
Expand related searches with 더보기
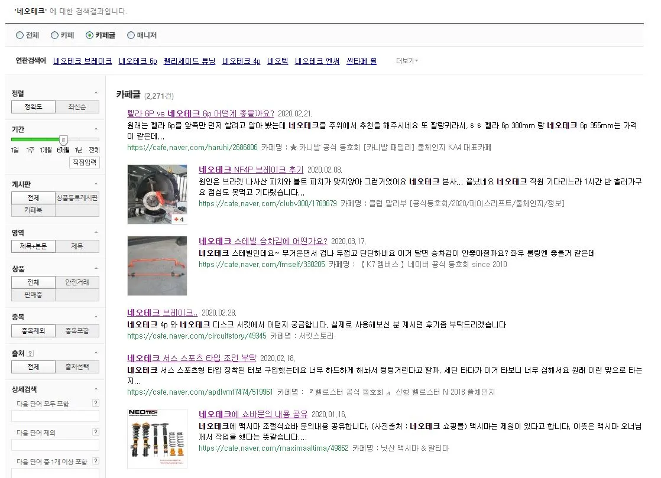tap(407, 61)
